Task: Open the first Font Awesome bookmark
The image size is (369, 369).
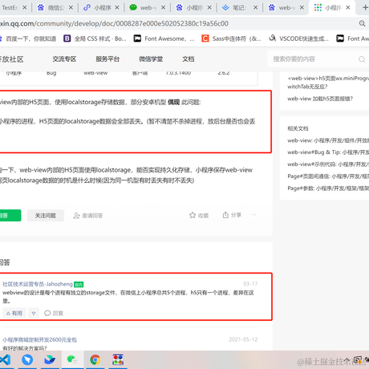Action: 164,39
